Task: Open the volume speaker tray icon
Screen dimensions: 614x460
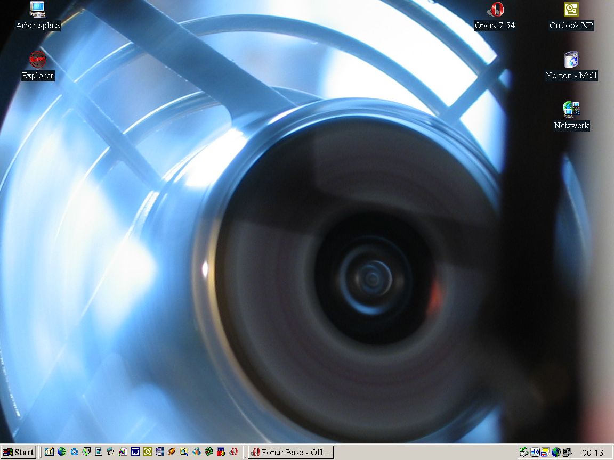Action: [x=535, y=453]
